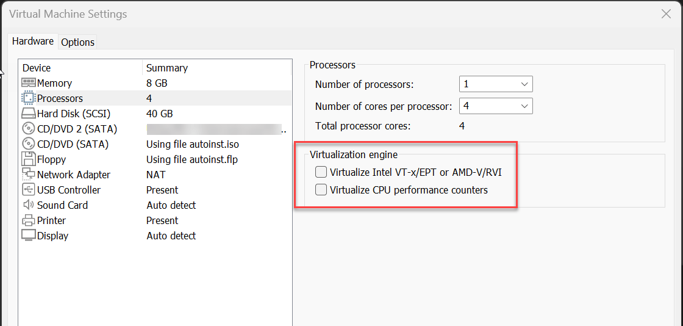The width and height of the screenshot is (683, 326).
Task: Select the USB Controller icon
Action: [28, 190]
